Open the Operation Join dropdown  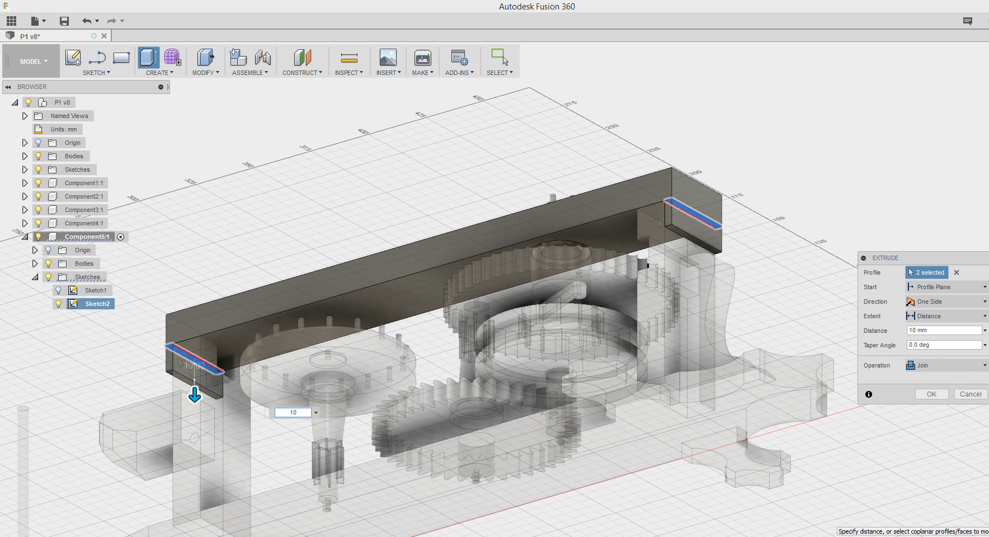coord(946,365)
